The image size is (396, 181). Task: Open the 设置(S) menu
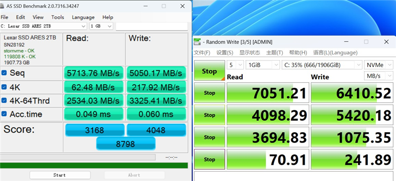pos(225,53)
